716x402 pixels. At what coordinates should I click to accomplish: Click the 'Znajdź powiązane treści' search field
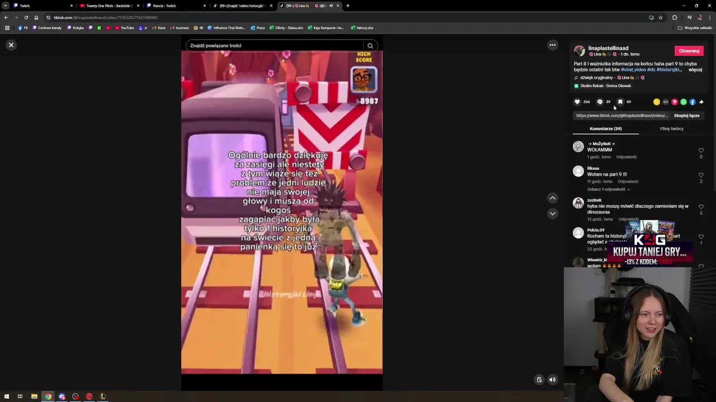(275, 46)
